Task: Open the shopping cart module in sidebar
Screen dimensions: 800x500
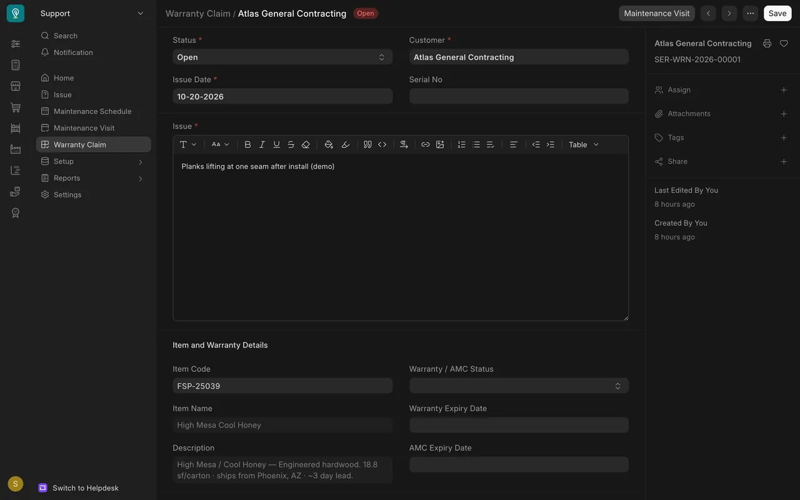Action: point(16,107)
